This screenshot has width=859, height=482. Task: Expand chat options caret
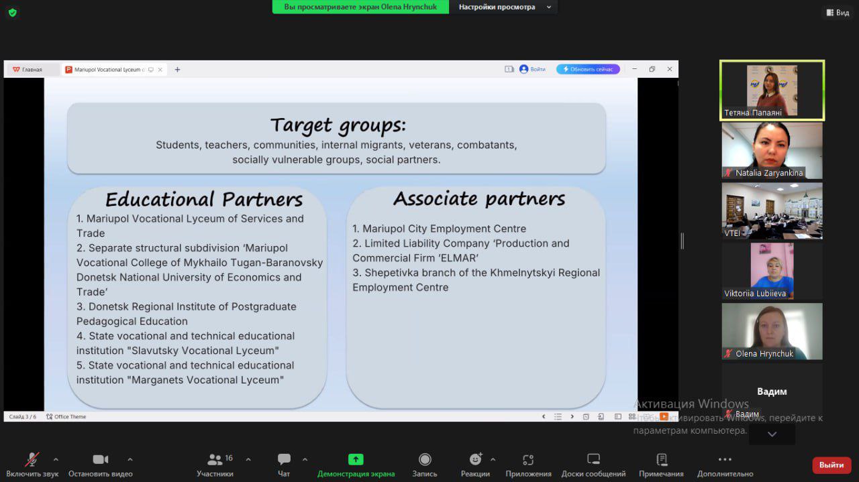tap(305, 459)
